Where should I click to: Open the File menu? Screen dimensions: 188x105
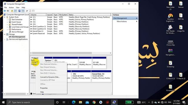(6, 8)
